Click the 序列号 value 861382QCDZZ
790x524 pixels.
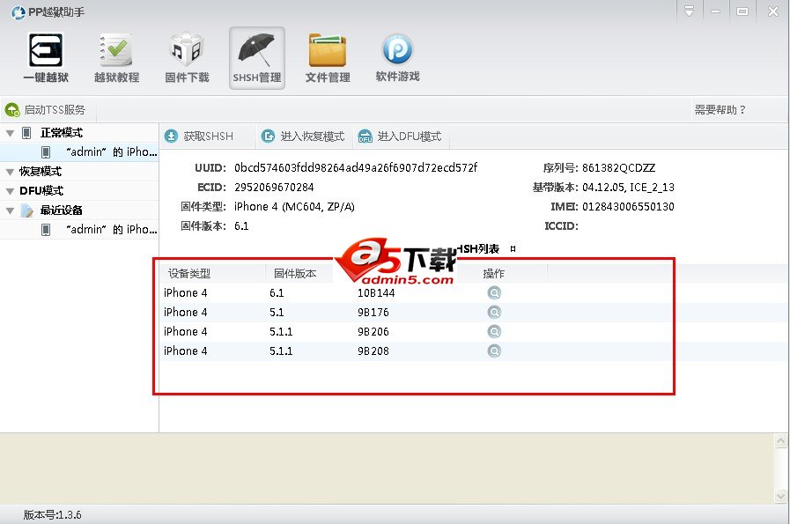tap(618, 168)
